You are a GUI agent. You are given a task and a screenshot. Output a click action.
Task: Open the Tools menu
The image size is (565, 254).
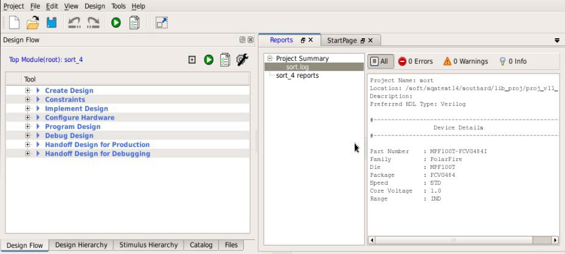click(x=118, y=6)
